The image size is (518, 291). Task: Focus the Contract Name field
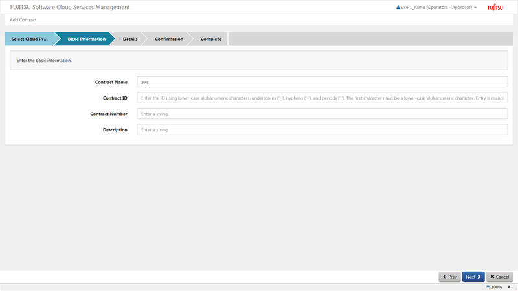pos(322,82)
